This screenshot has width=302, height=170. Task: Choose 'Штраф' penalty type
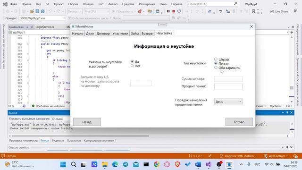point(216,59)
